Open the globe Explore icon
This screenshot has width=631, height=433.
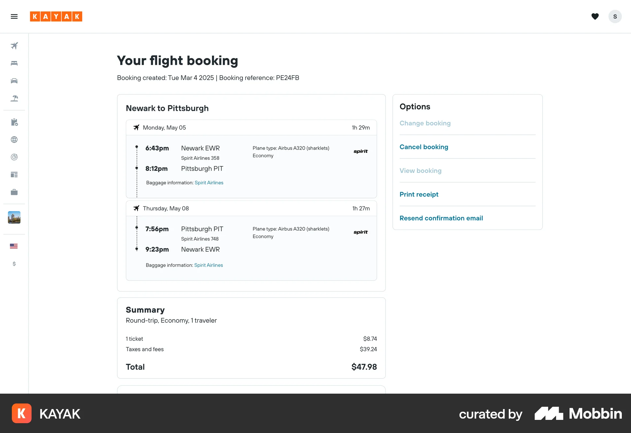coord(14,140)
